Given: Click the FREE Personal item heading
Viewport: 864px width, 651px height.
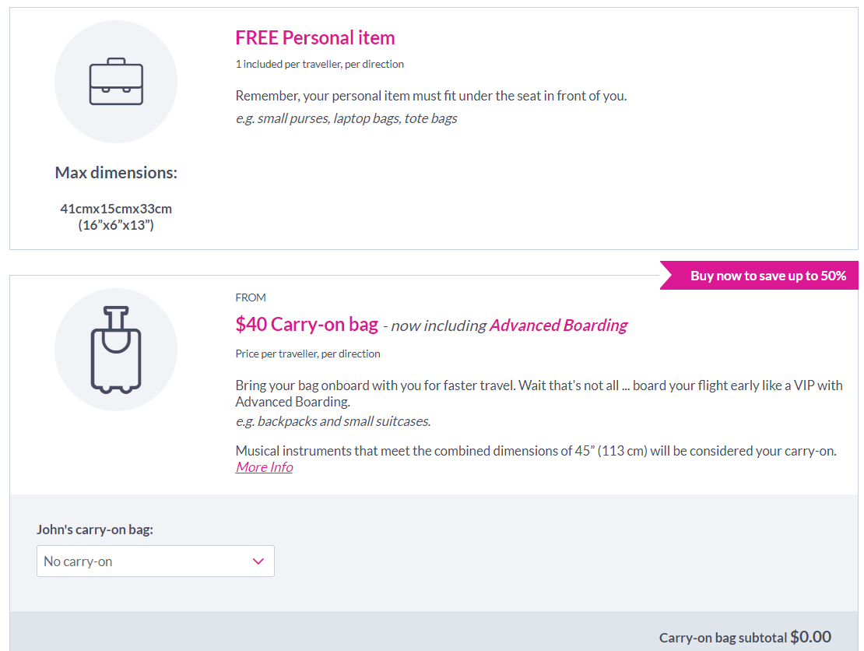Looking at the screenshot, I should click(x=315, y=37).
